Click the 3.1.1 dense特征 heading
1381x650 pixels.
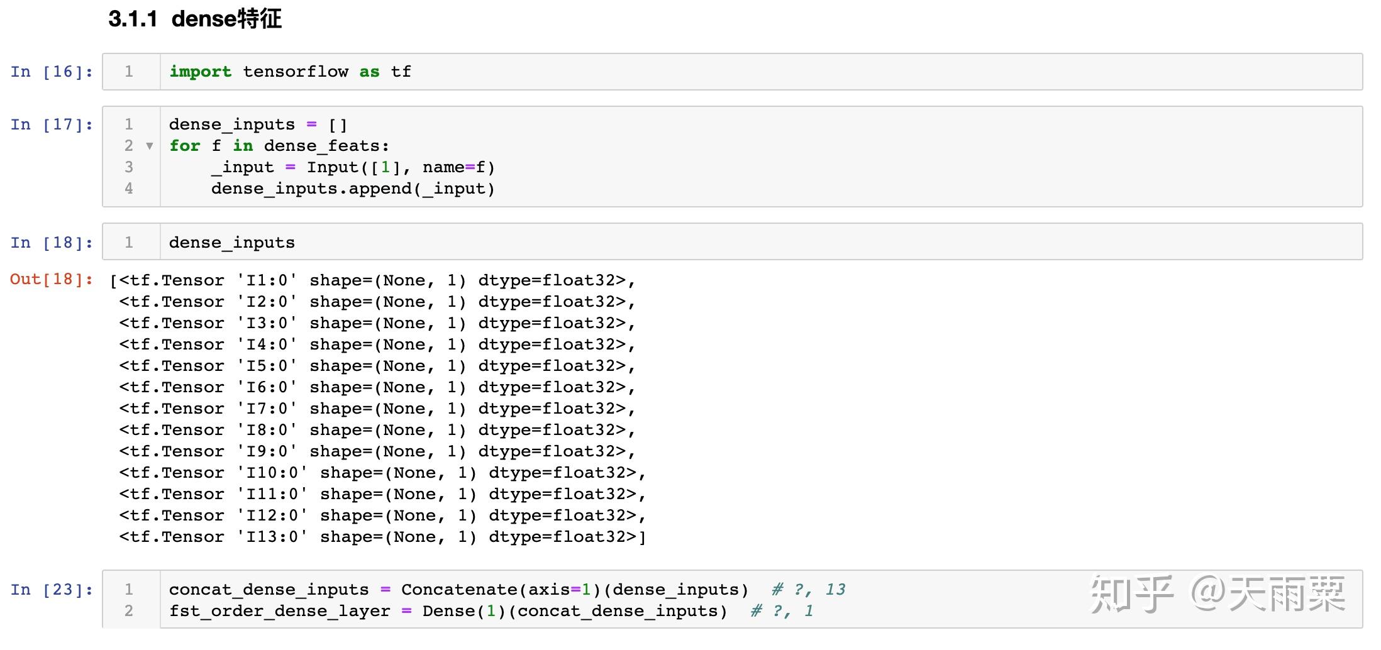tap(195, 19)
